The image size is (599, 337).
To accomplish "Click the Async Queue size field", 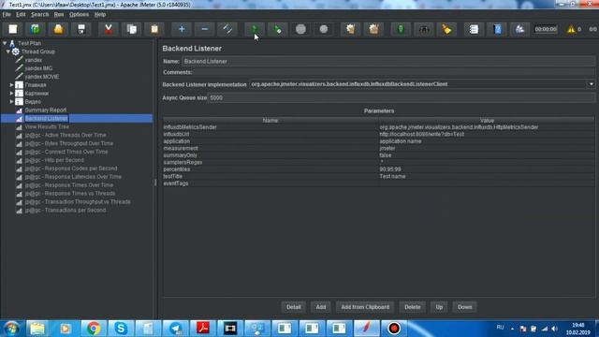I will (x=402, y=97).
